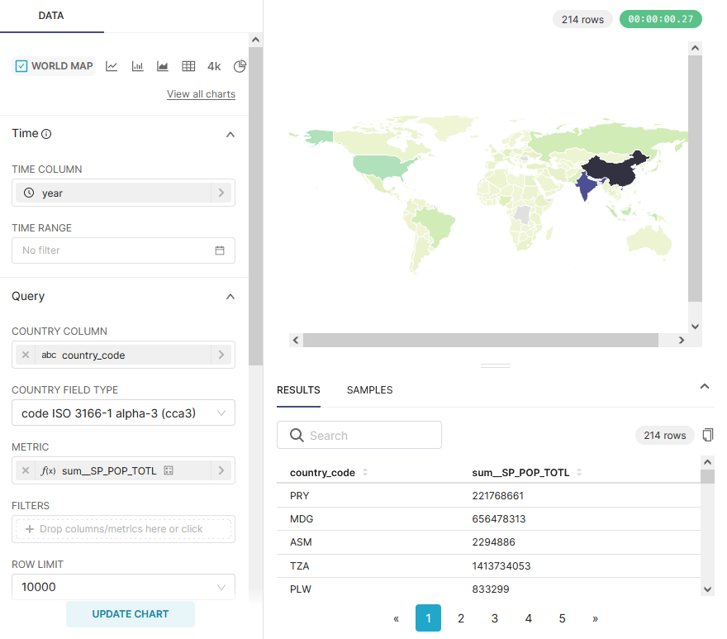Switch to the Samples tab
The image size is (727, 639).
369,390
